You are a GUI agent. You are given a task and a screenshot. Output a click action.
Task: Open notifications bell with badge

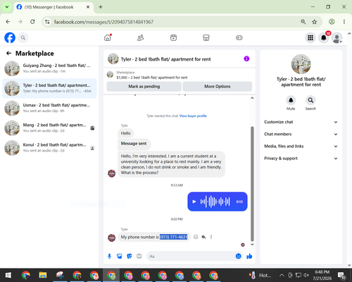coord(324,37)
